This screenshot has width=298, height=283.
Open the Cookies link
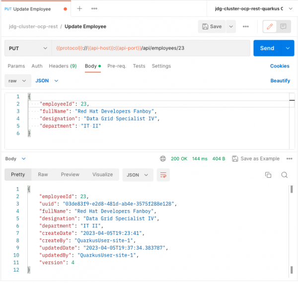click(280, 66)
